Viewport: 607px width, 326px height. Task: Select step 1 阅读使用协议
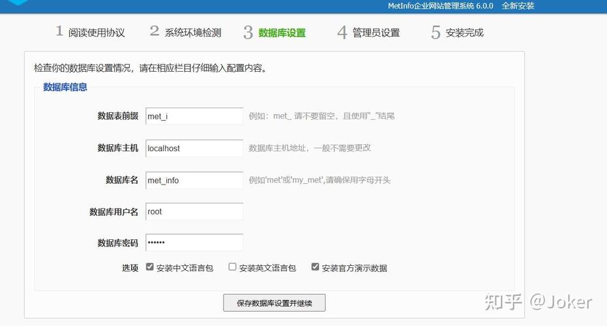[90, 32]
